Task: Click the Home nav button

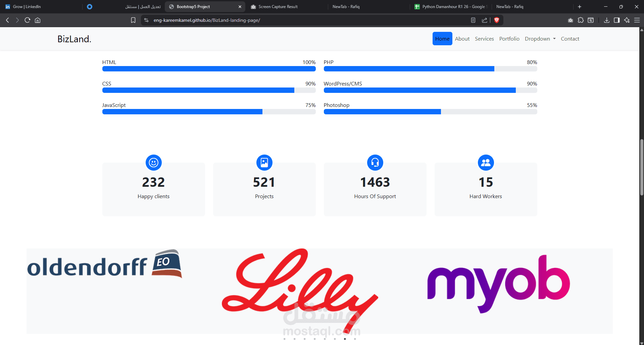Action: (442, 39)
